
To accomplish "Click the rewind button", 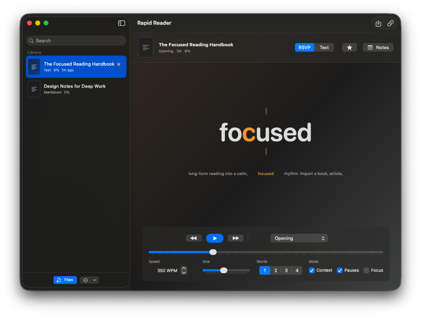I will 194,238.
